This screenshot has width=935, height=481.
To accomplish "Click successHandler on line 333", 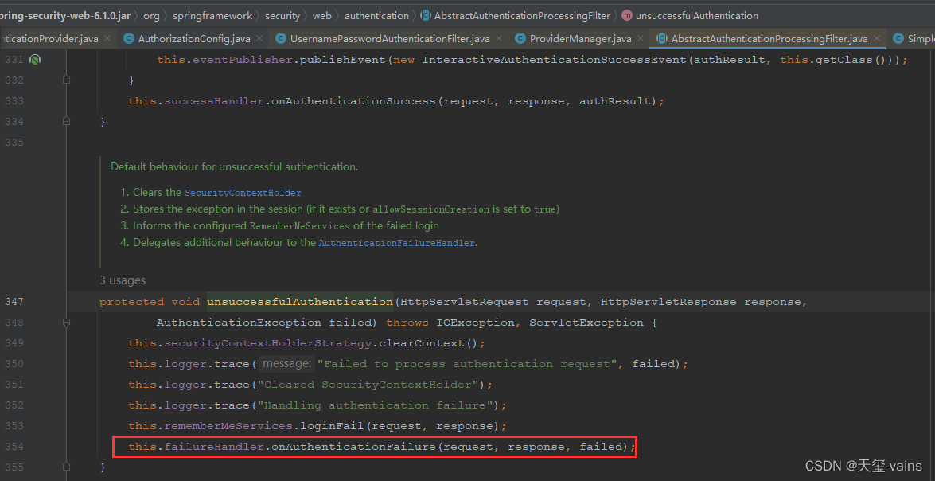I will pyautogui.click(x=214, y=101).
